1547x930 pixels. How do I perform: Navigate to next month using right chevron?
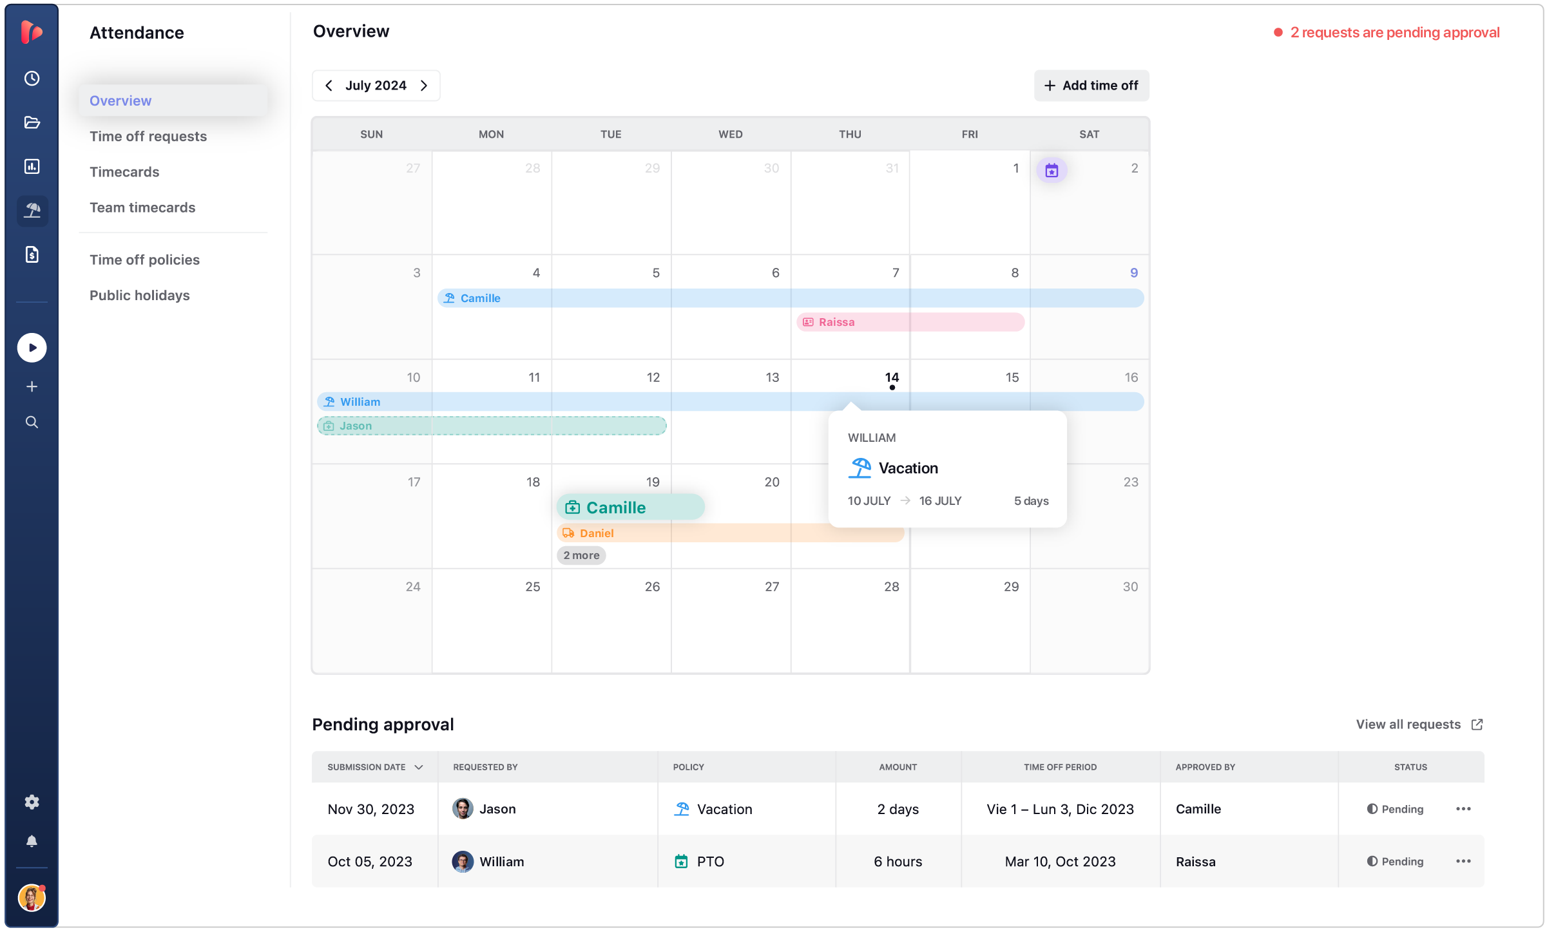[425, 85]
